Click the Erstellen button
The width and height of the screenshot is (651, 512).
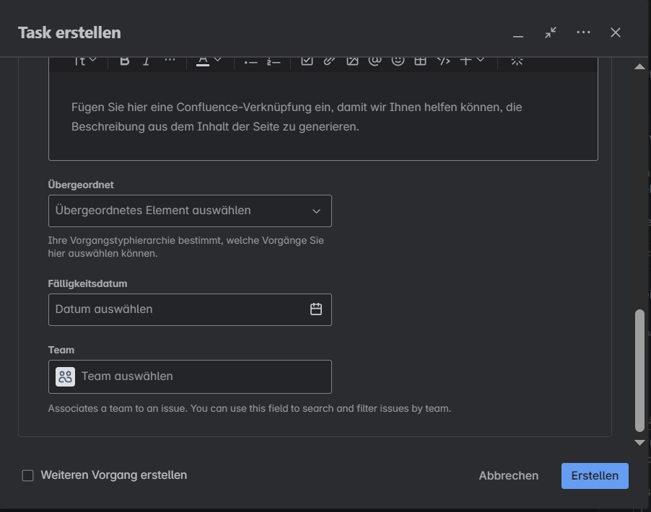click(594, 476)
